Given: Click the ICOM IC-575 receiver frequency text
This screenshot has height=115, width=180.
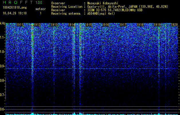Looking at the screenshot, I should click(115, 10).
